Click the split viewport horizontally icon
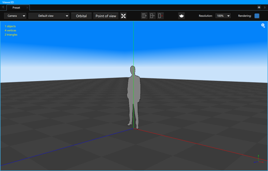The width and height of the screenshot is (268, 171). (152, 16)
